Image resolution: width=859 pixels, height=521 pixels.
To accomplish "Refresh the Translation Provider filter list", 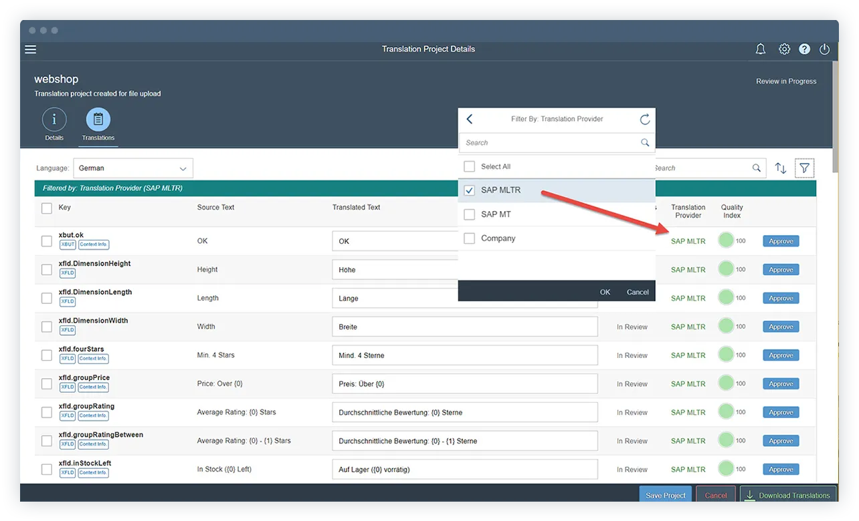I will (x=644, y=119).
